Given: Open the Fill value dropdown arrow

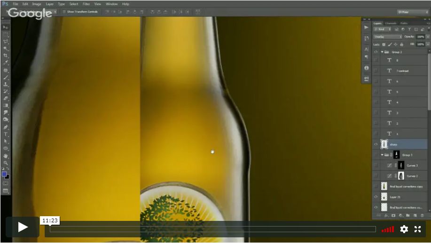Looking at the screenshot, I should pyautogui.click(x=428, y=44).
